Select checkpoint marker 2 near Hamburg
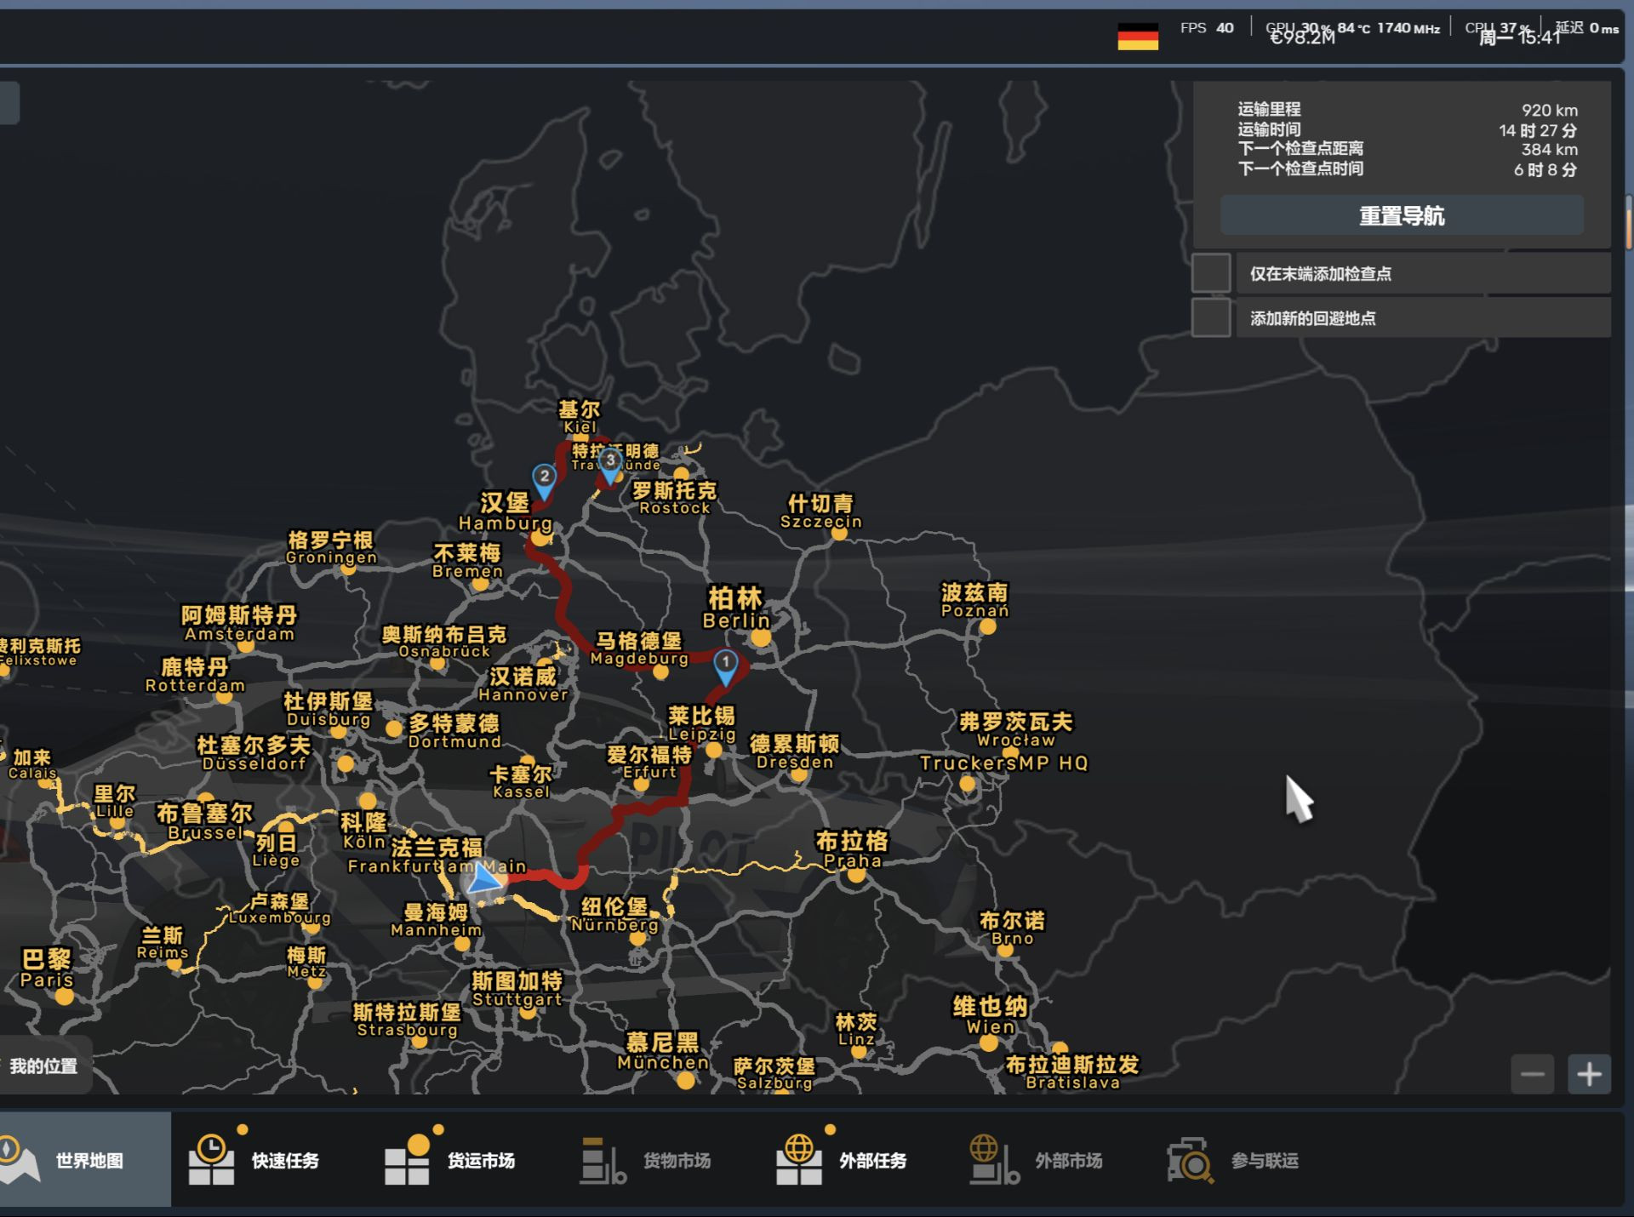This screenshot has height=1217, width=1634. [x=545, y=479]
